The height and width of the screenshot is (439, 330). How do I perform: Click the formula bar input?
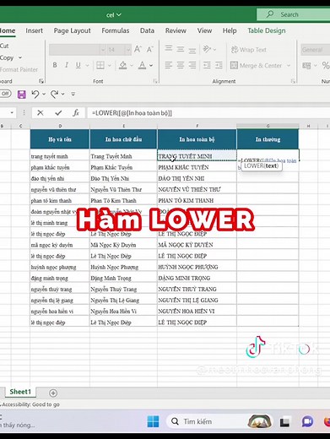[208, 113]
